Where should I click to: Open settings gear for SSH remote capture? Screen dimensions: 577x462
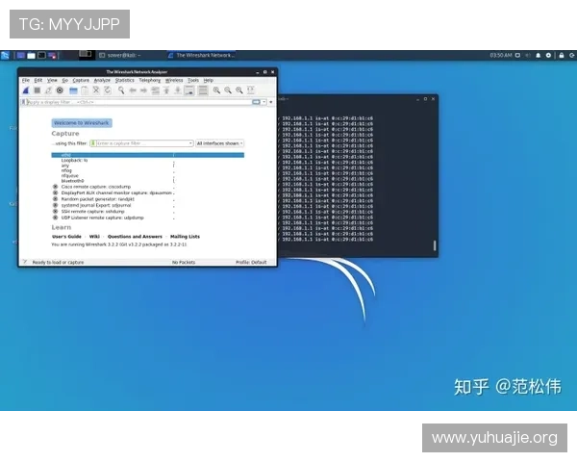point(55,212)
